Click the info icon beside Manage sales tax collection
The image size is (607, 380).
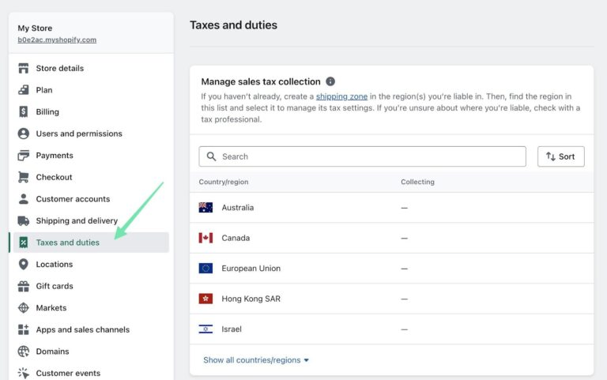pos(330,81)
